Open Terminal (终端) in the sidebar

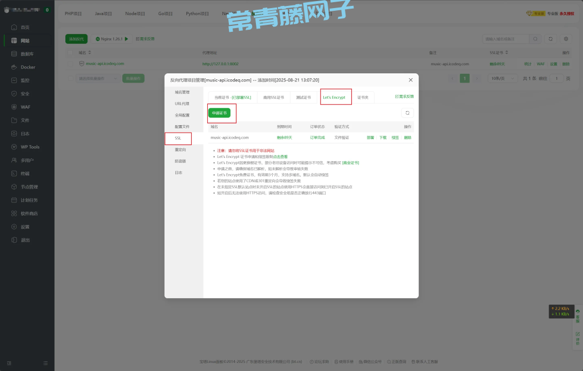tap(25, 174)
